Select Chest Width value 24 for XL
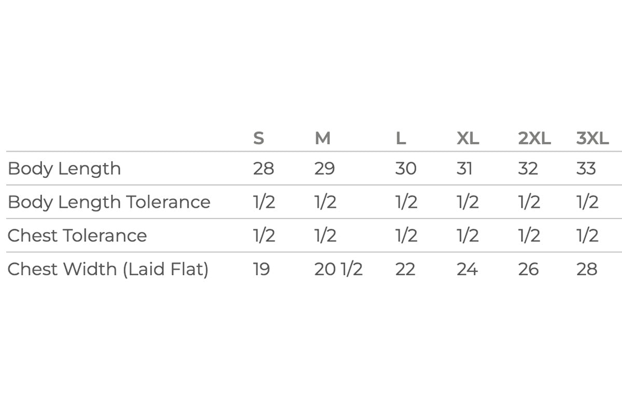Viewport: 622px width, 415px height. [467, 269]
